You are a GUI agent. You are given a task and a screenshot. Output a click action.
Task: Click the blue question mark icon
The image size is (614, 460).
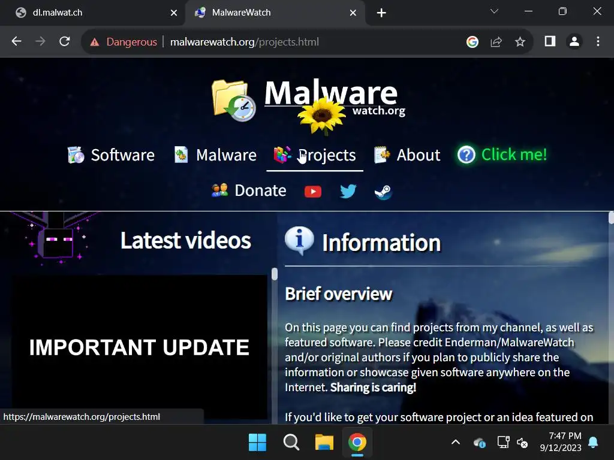(x=466, y=155)
